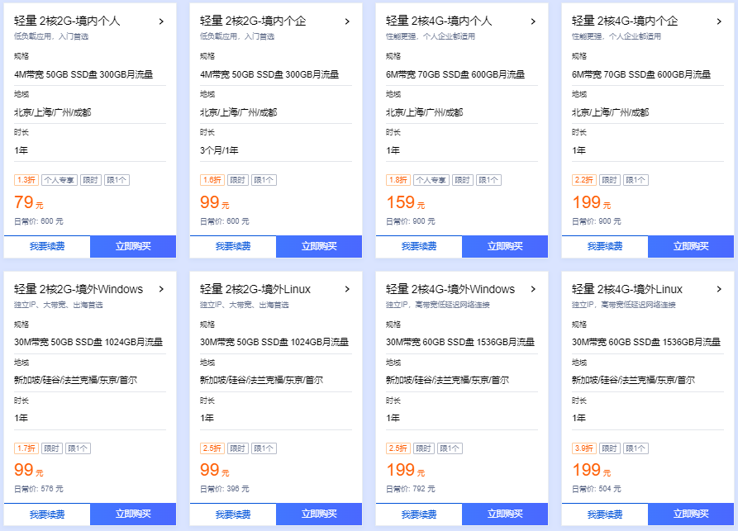Click the chevron next to 轻量 2核4G-境内个人
Image resolution: width=738 pixels, height=531 pixels.
tap(533, 21)
